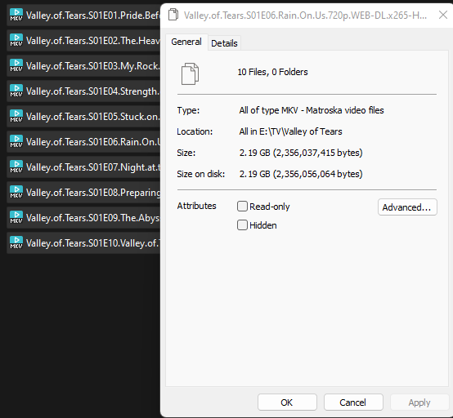Toggle the Hidden attribute checkbox
The image size is (453, 418).
point(242,225)
